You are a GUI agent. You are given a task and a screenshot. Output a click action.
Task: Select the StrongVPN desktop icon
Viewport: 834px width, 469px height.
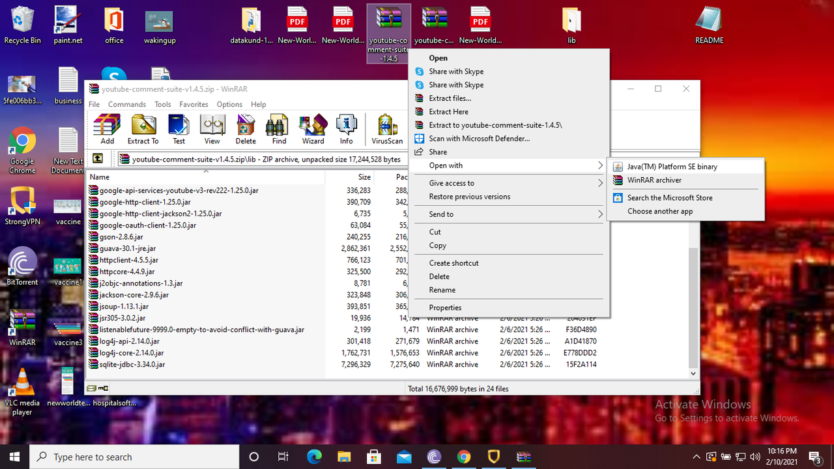point(22,206)
